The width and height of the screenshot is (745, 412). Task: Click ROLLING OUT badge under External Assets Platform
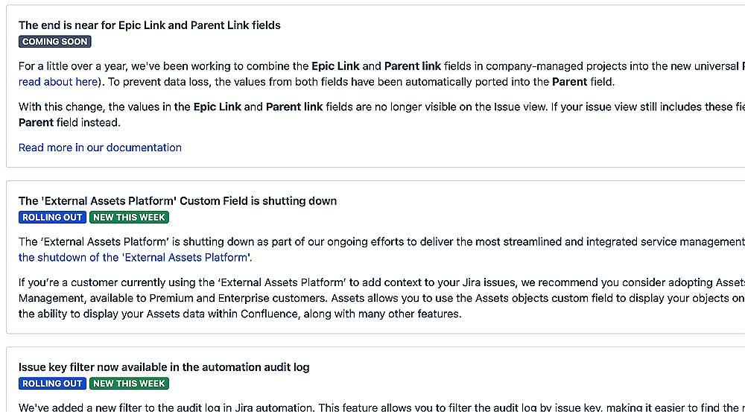pos(52,217)
